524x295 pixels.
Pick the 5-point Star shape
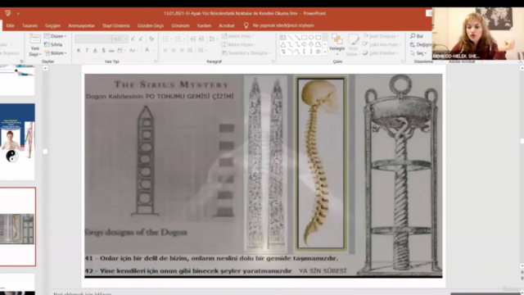pyautogui.click(x=318, y=52)
